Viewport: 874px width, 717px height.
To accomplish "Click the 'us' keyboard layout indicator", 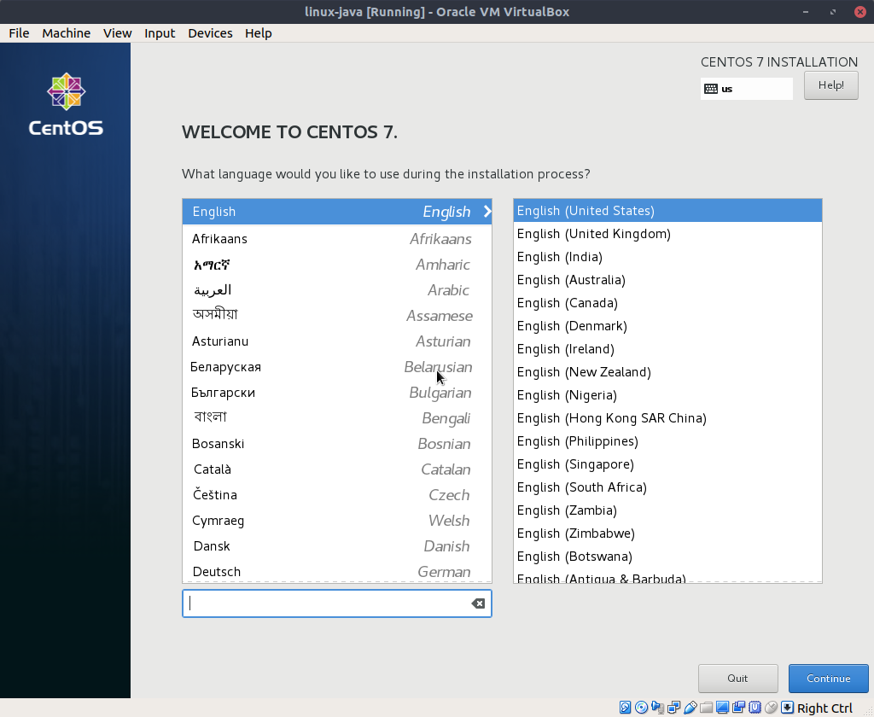I will [x=746, y=89].
